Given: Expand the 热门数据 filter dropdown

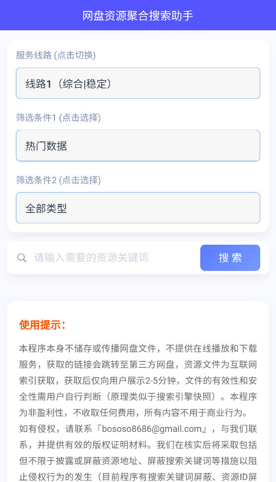Looking at the screenshot, I should tap(138, 145).
